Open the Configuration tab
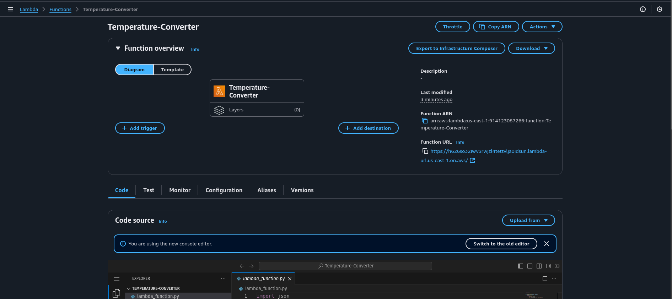Image resolution: width=672 pixels, height=299 pixels. coord(224,190)
